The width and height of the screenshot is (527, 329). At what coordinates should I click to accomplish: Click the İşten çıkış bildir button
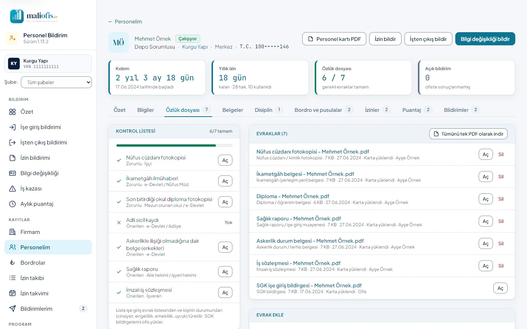(428, 39)
